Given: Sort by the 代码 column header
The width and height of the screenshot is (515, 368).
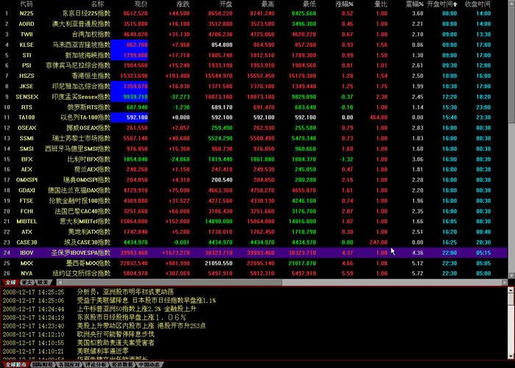Looking at the screenshot, I should (26, 4).
